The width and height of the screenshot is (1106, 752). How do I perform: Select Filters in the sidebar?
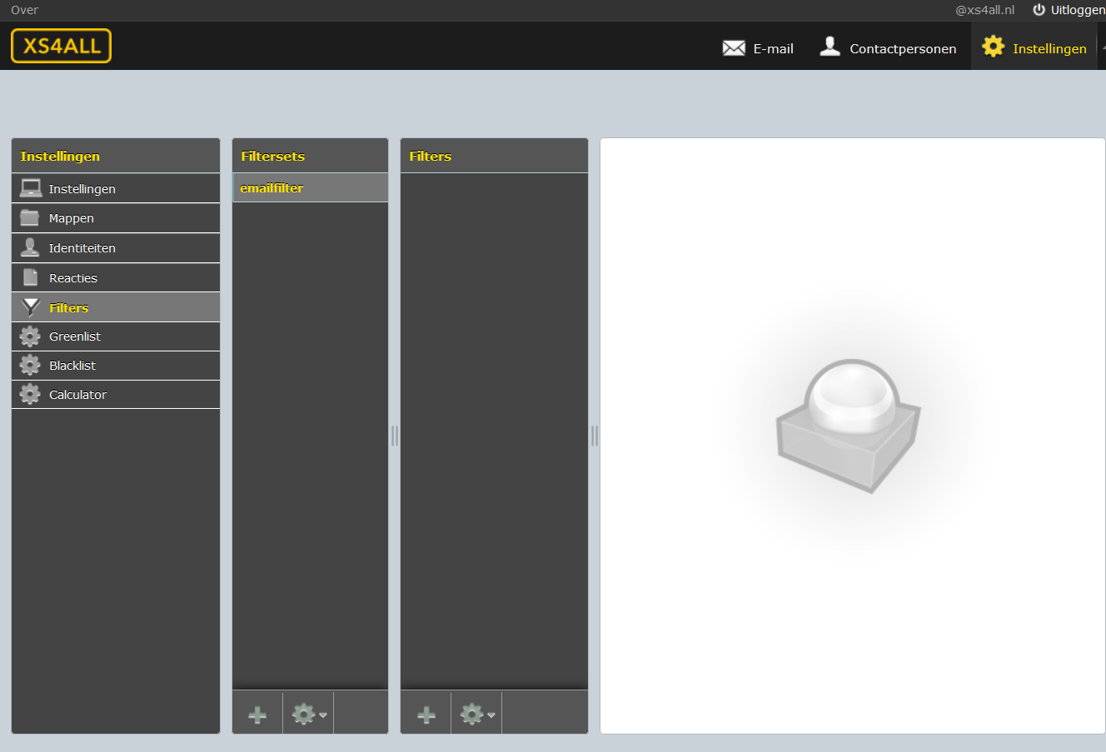click(x=116, y=307)
